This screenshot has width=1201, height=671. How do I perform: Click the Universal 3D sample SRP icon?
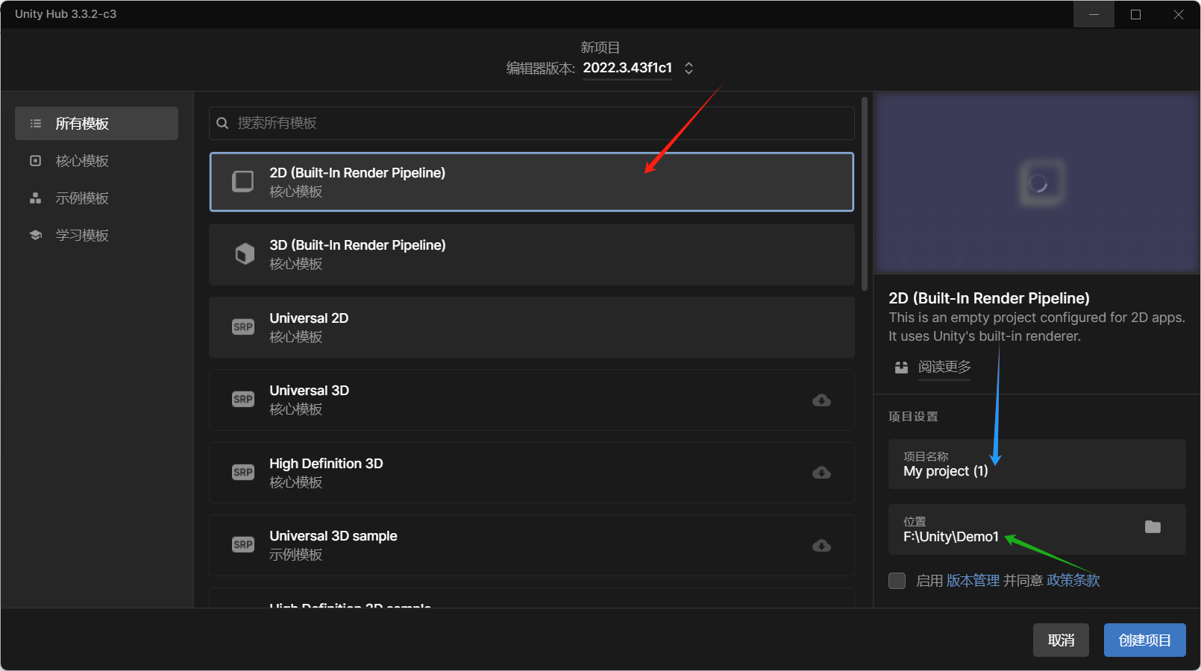tap(243, 544)
